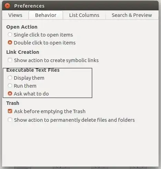This screenshot has height=169, width=161.
Task: Click the 'Show action to permanently delete' label text
Action: click(74, 120)
